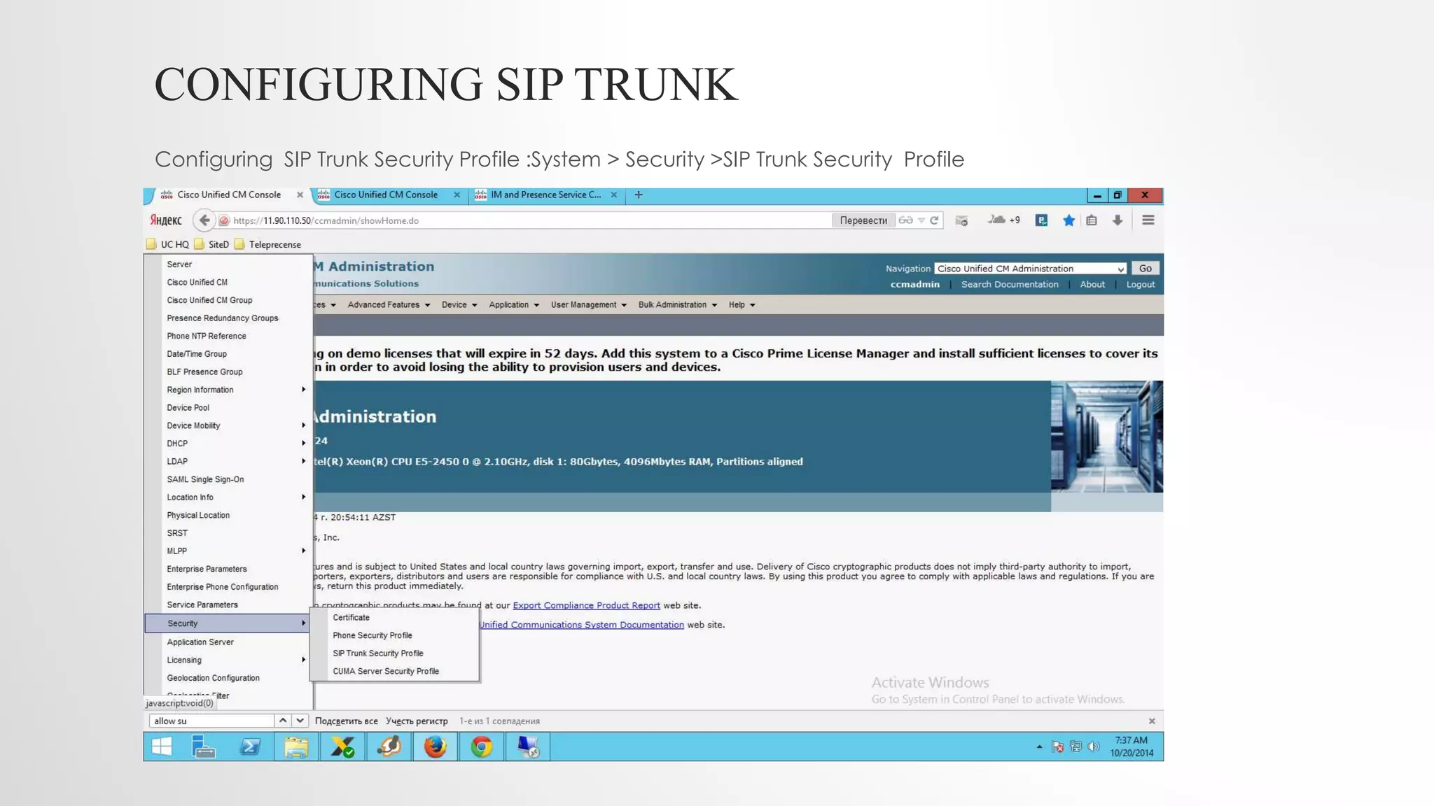1434x806 pixels.
Task: Toggle Учесть регистр match case option
Action: (417, 721)
